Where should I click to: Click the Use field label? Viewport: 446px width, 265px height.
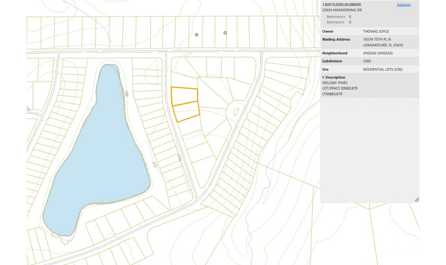325,69
